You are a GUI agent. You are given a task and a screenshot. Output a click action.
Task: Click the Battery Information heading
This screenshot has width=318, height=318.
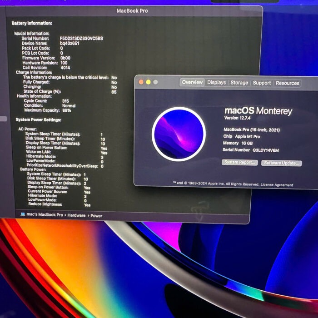coord(32,23)
